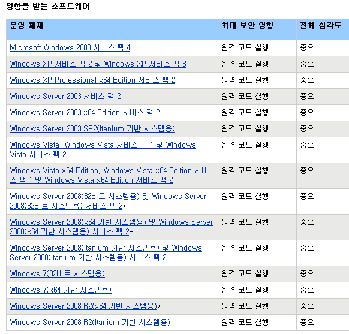
Task: Click Windows Server 2008 R2 x64 link
Action: click(x=83, y=306)
